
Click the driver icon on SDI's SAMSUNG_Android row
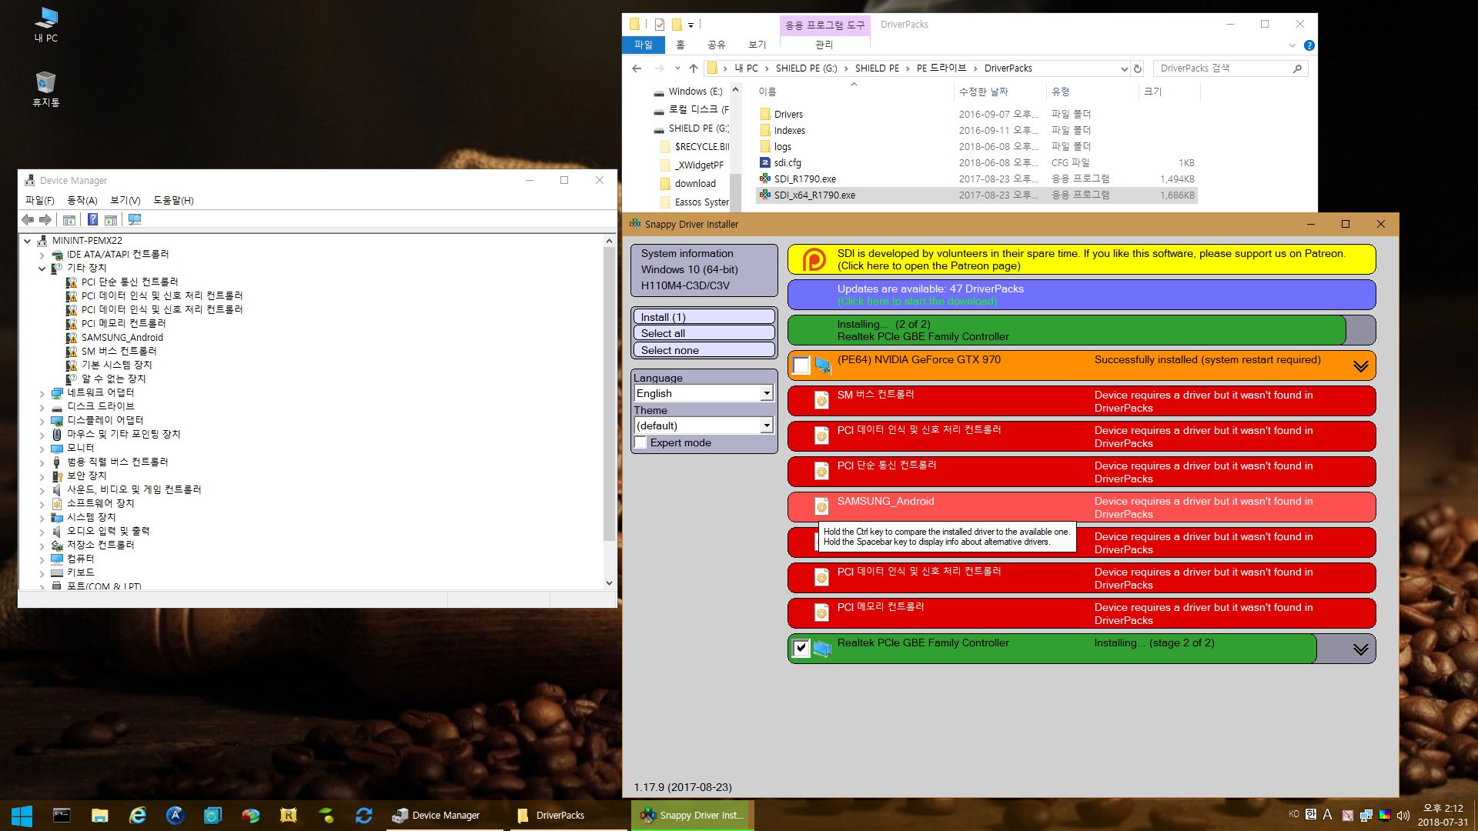pos(821,506)
